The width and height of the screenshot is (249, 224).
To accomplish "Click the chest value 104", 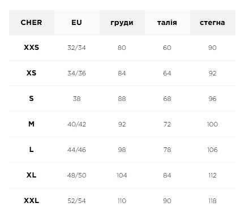I will 122,175.
